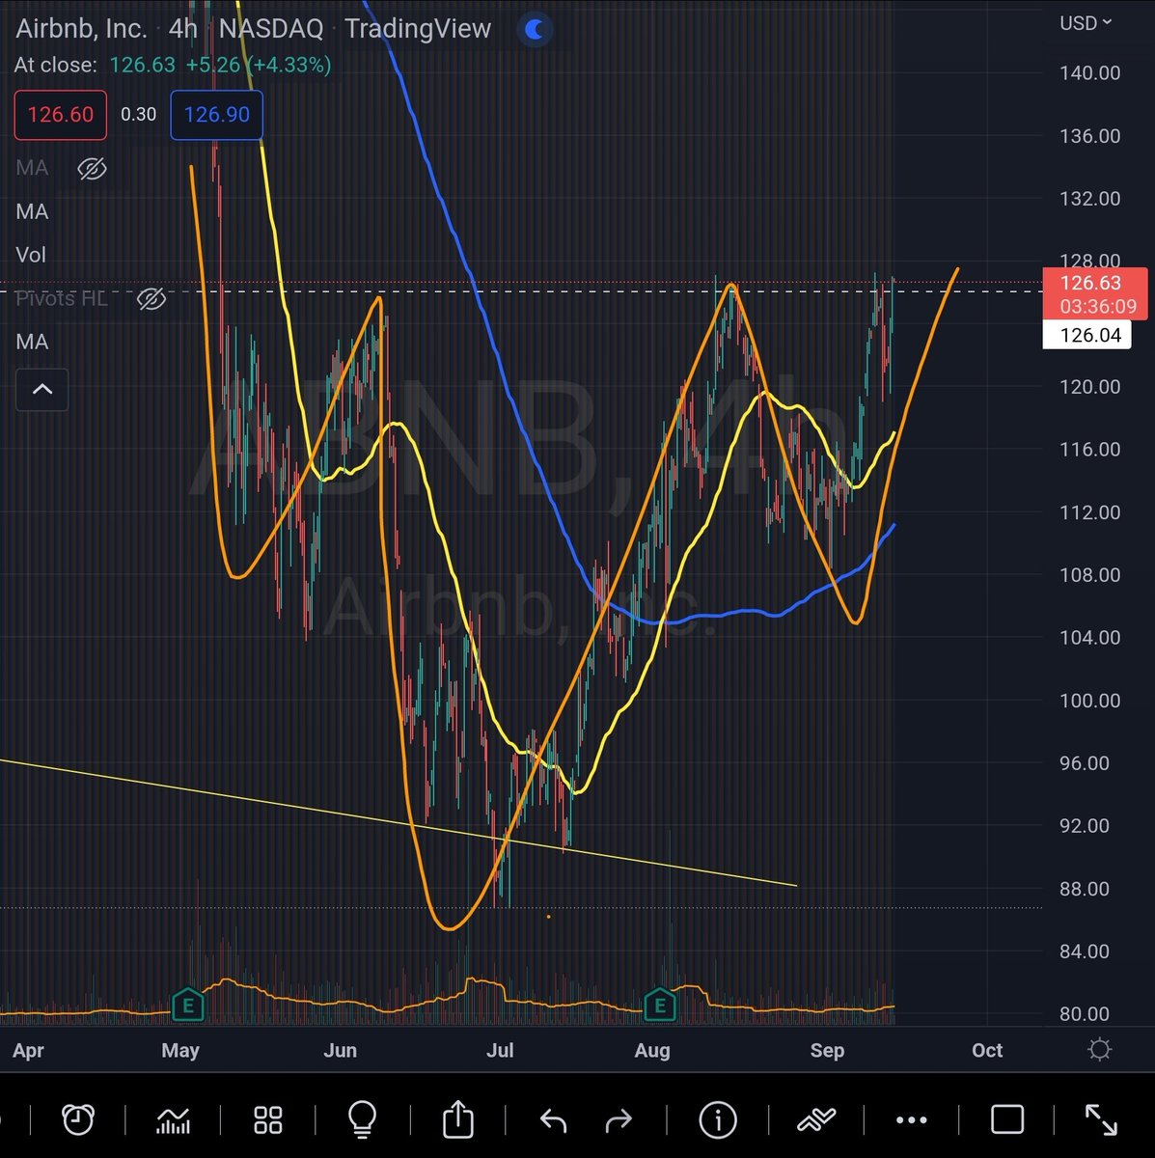Click the 0.30 spread value

click(138, 114)
